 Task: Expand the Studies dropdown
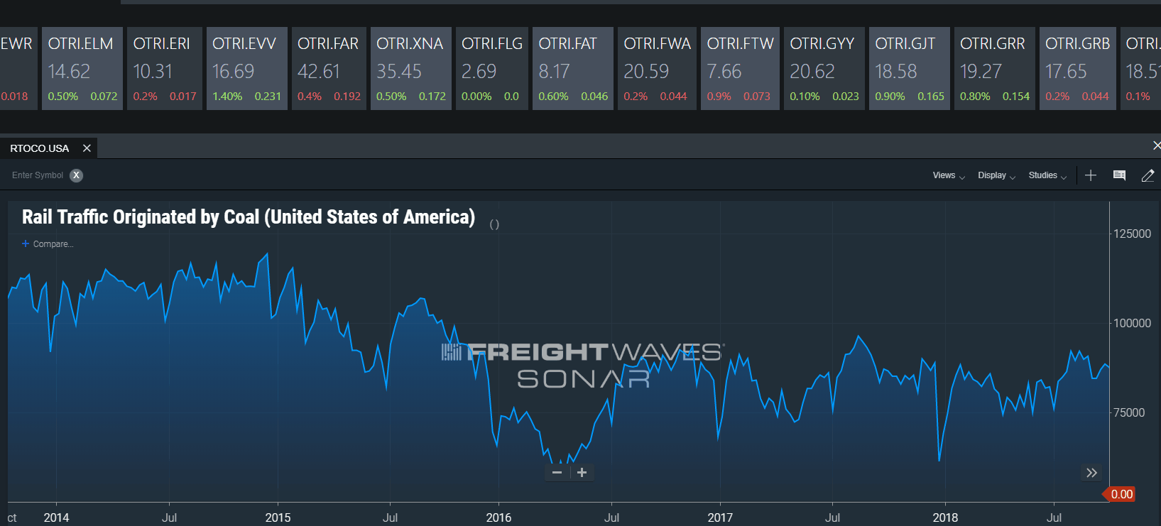[1047, 175]
